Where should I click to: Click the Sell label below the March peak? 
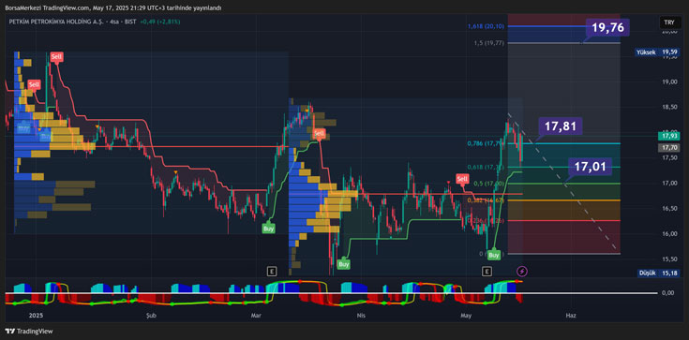(320, 133)
